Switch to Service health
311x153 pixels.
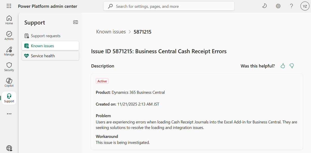pyautogui.click(x=43, y=56)
